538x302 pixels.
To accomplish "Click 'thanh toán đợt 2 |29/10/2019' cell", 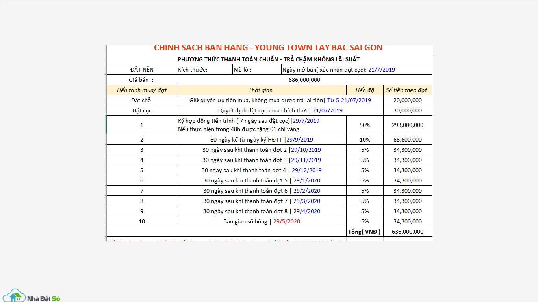I will (262, 150).
